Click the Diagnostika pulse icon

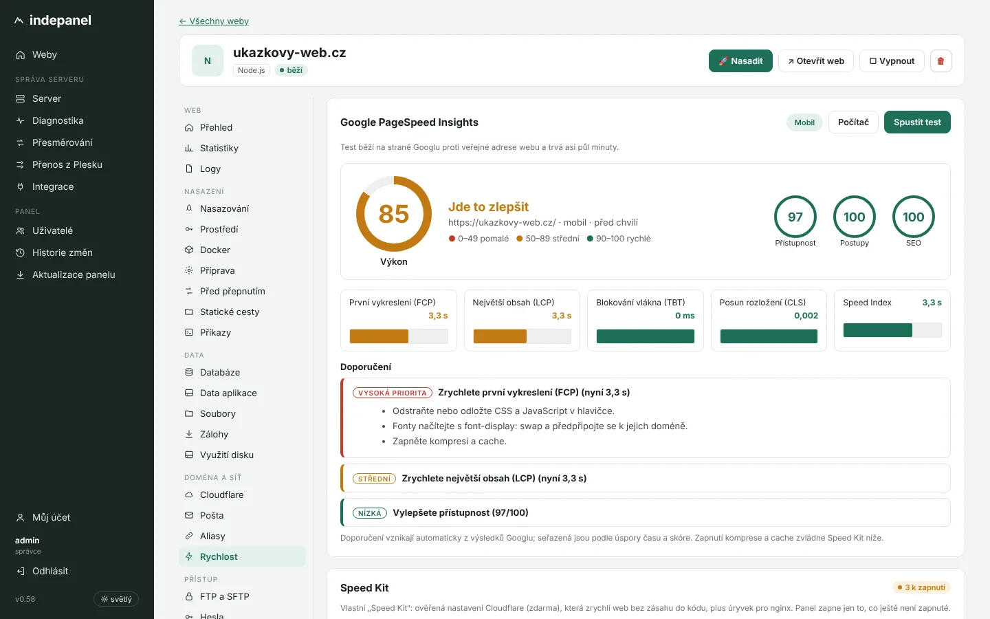coord(21,121)
